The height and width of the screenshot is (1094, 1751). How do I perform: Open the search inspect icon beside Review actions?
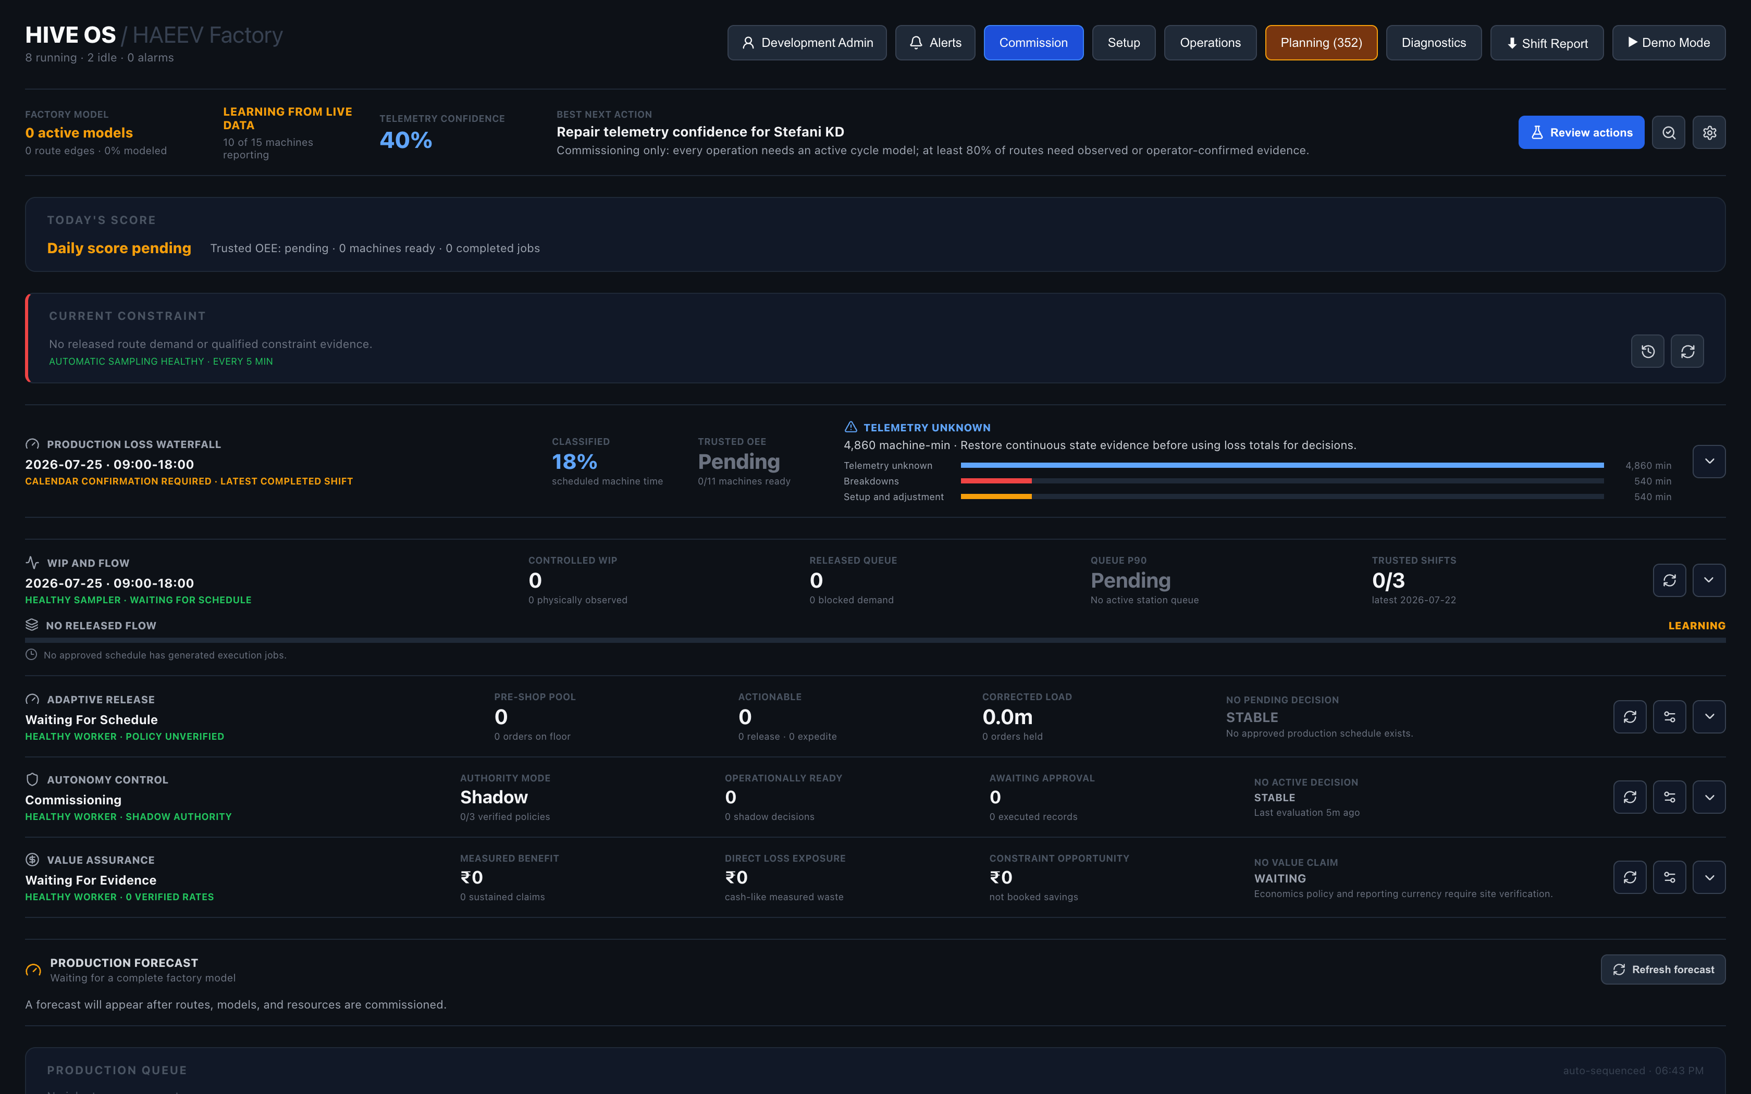[1669, 132]
